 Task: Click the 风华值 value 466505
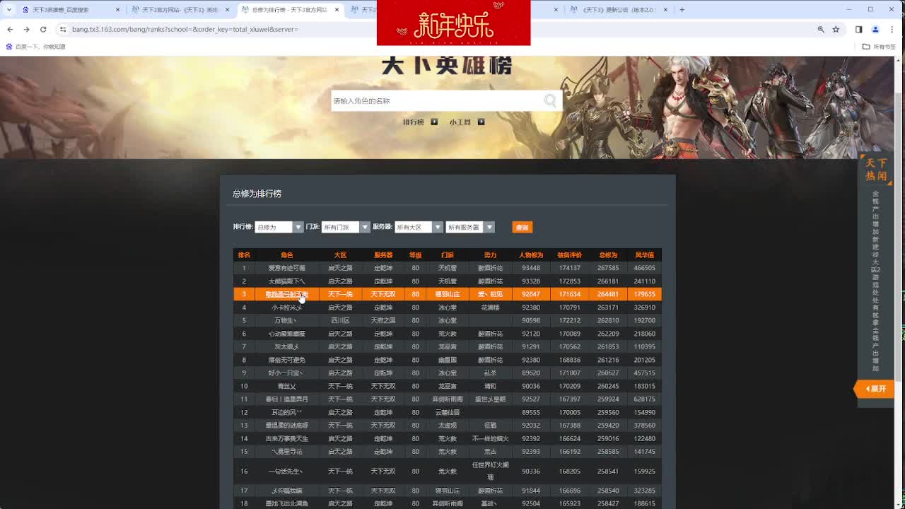point(644,268)
